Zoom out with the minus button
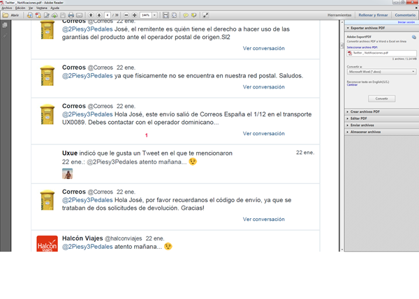This screenshot has width=419, height=299. pos(126,15)
